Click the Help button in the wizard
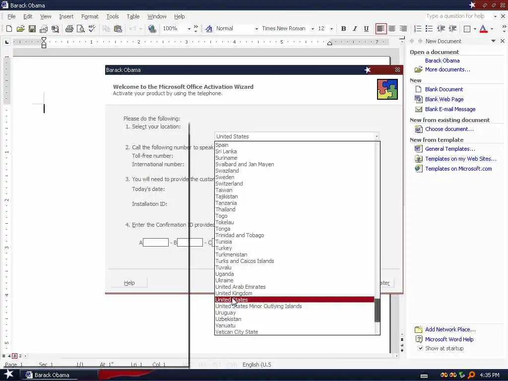508x381 pixels. [129, 283]
